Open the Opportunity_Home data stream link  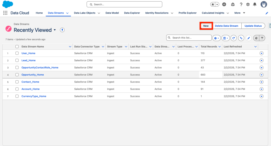tap(33, 75)
